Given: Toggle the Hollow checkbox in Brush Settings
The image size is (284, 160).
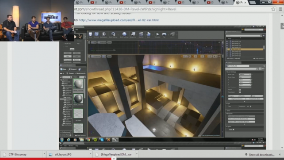Looking at the screenshot, I should [240, 90].
